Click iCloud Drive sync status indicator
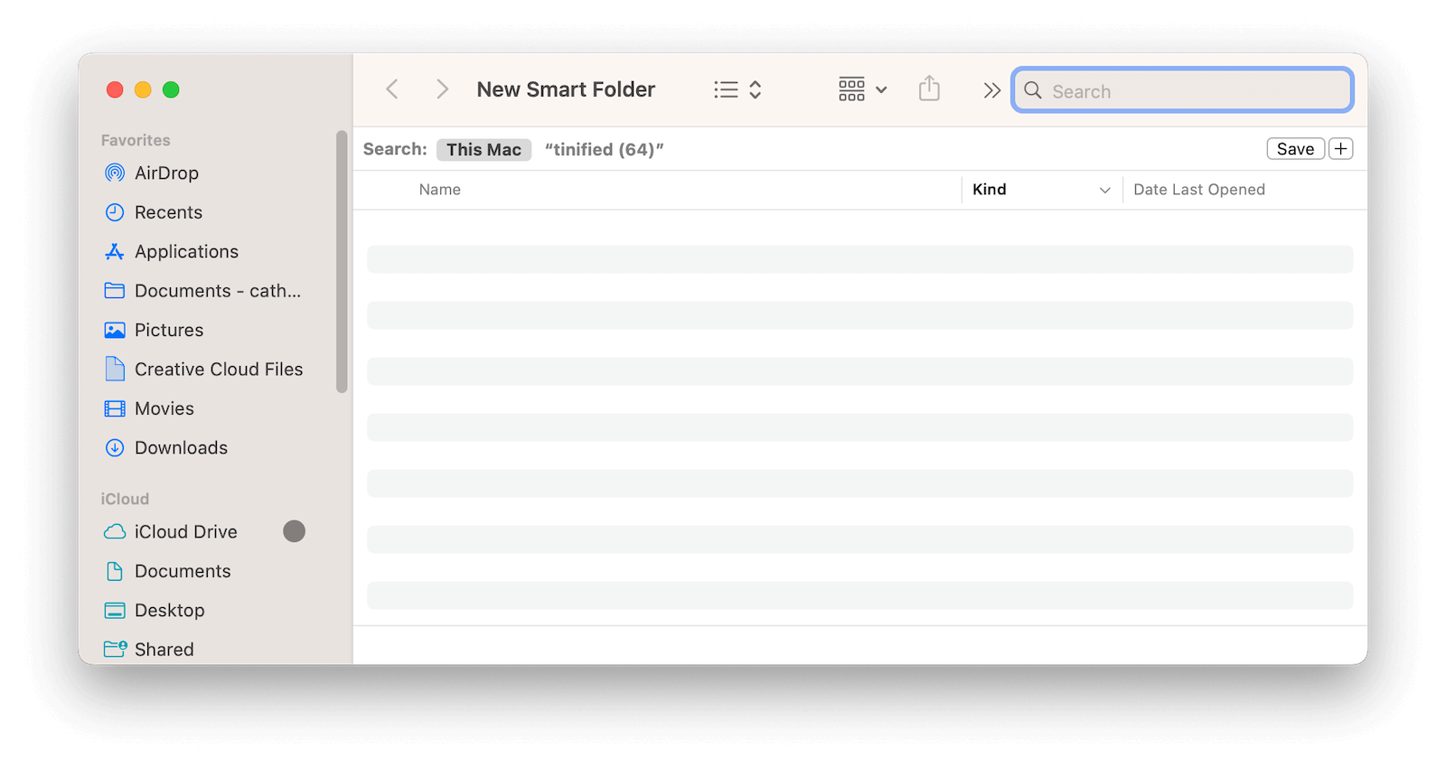1446x768 pixels. click(x=294, y=531)
